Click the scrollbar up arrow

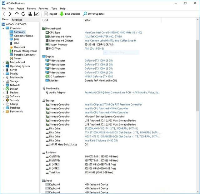pyautogui.click(x=197, y=19)
